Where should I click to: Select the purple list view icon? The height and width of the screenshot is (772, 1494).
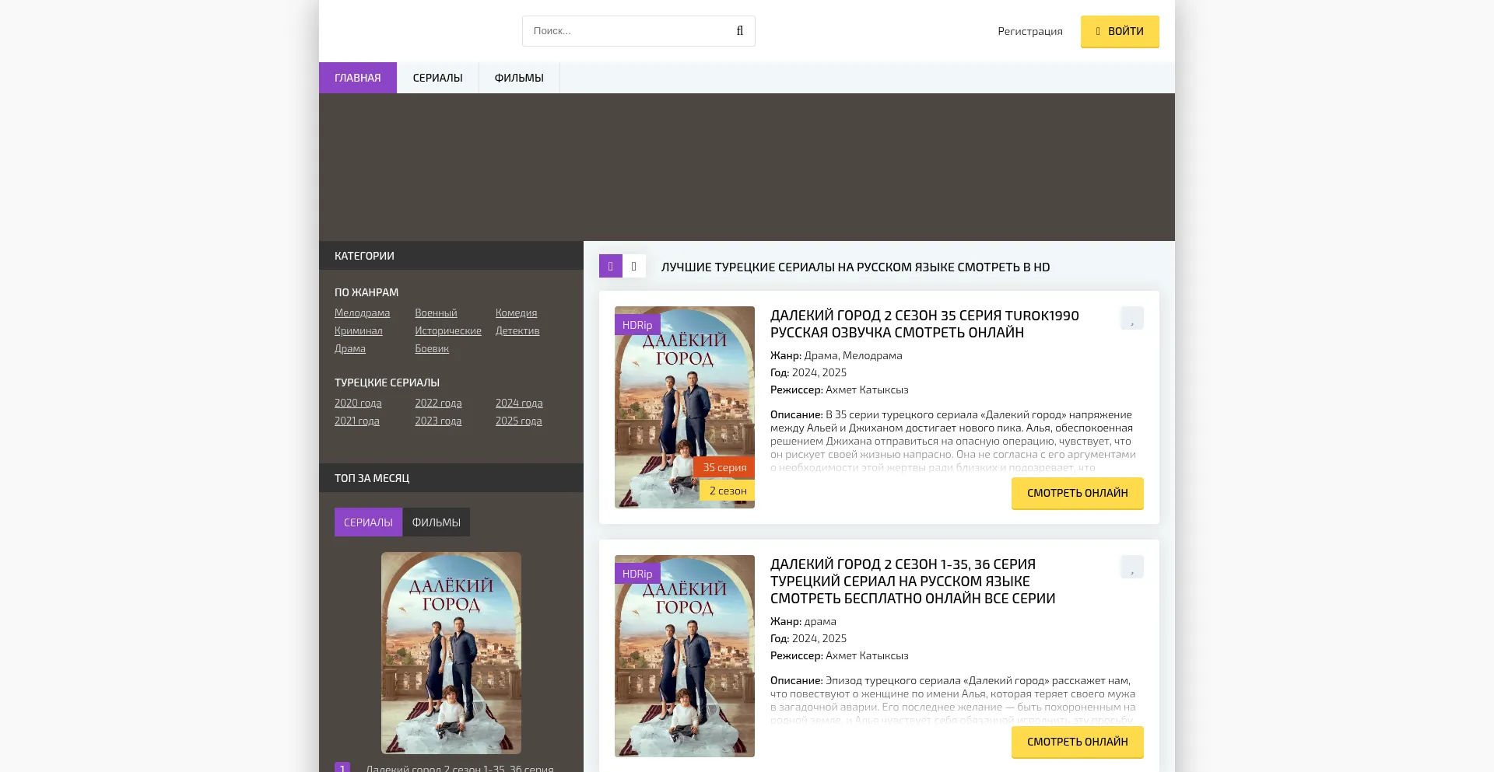[610, 267]
